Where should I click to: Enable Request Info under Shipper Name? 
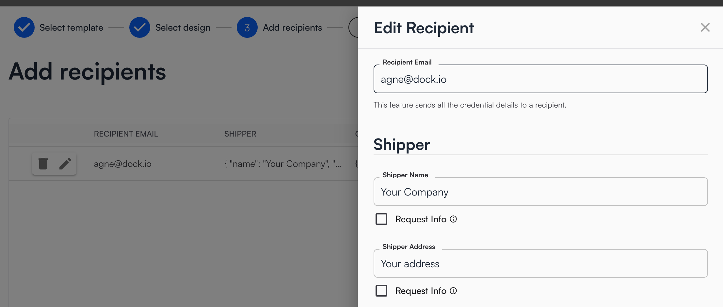tap(381, 219)
